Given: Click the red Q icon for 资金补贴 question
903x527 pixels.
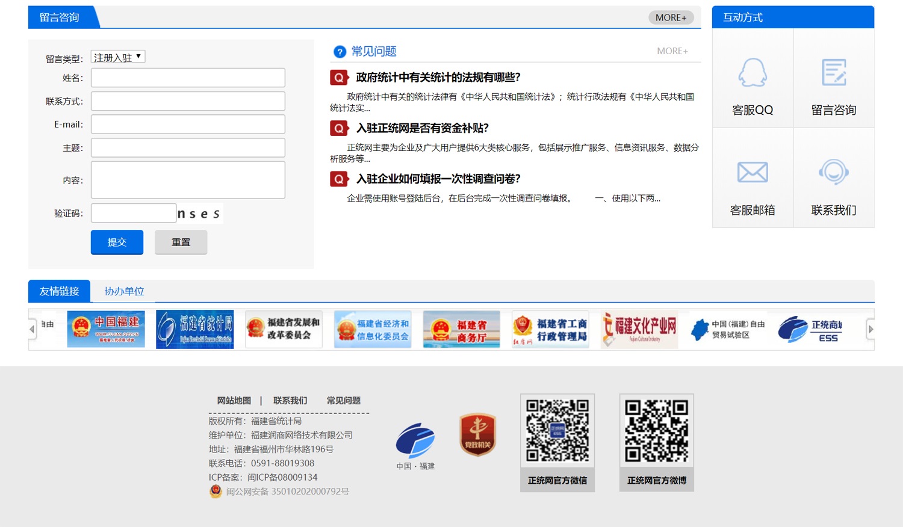Looking at the screenshot, I should [x=339, y=128].
